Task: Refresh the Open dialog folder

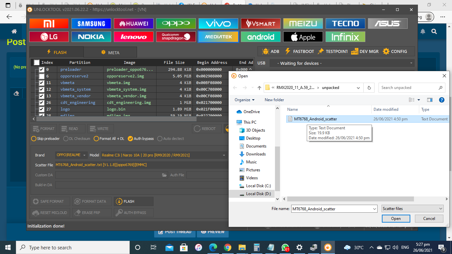Action: pyautogui.click(x=369, y=88)
